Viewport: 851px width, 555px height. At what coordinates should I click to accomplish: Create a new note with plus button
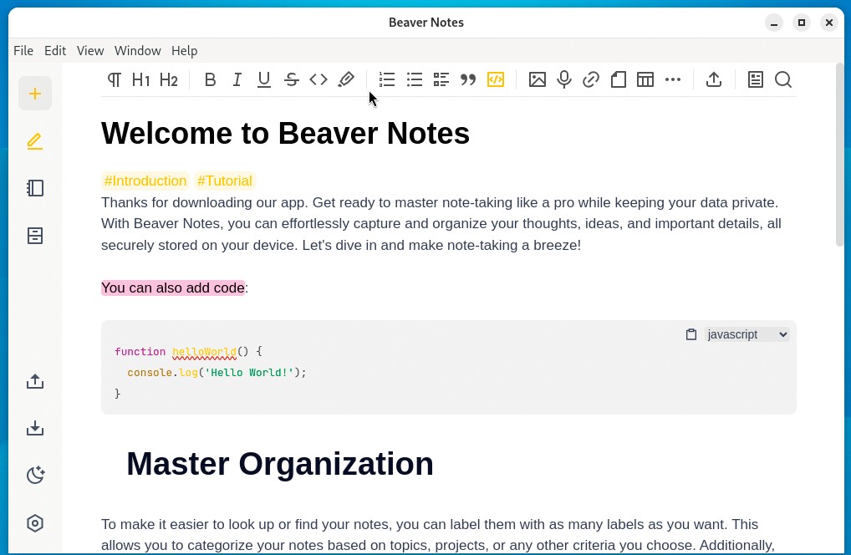point(35,94)
